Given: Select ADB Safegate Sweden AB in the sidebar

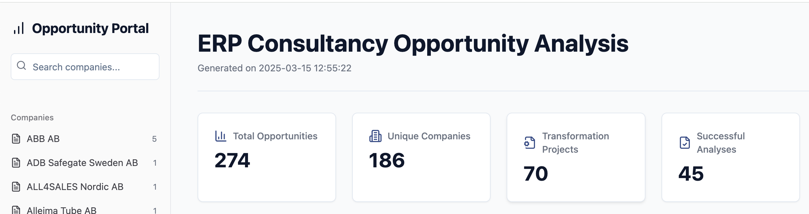Looking at the screenshot, I should [82, 163].
